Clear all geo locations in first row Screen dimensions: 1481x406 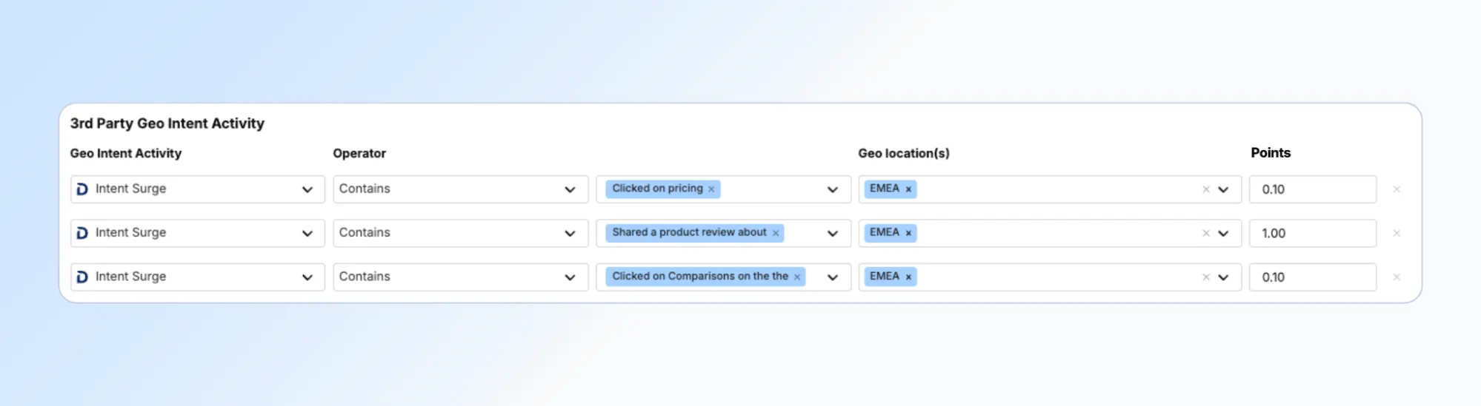point(1206,189)
